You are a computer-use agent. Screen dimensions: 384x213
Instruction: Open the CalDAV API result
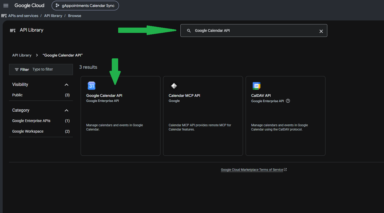(x=286, y=116)
